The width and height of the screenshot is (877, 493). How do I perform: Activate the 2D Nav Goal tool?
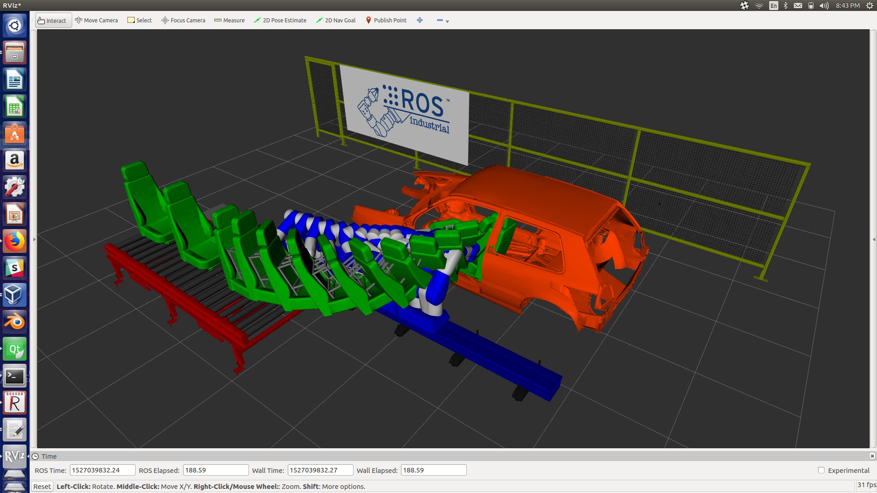[336, 21]
